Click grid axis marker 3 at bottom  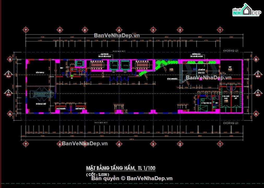[x=153, y=144]
